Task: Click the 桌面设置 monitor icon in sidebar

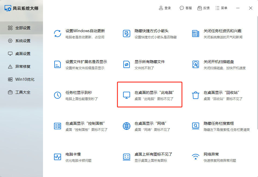Action: [10, 54]
